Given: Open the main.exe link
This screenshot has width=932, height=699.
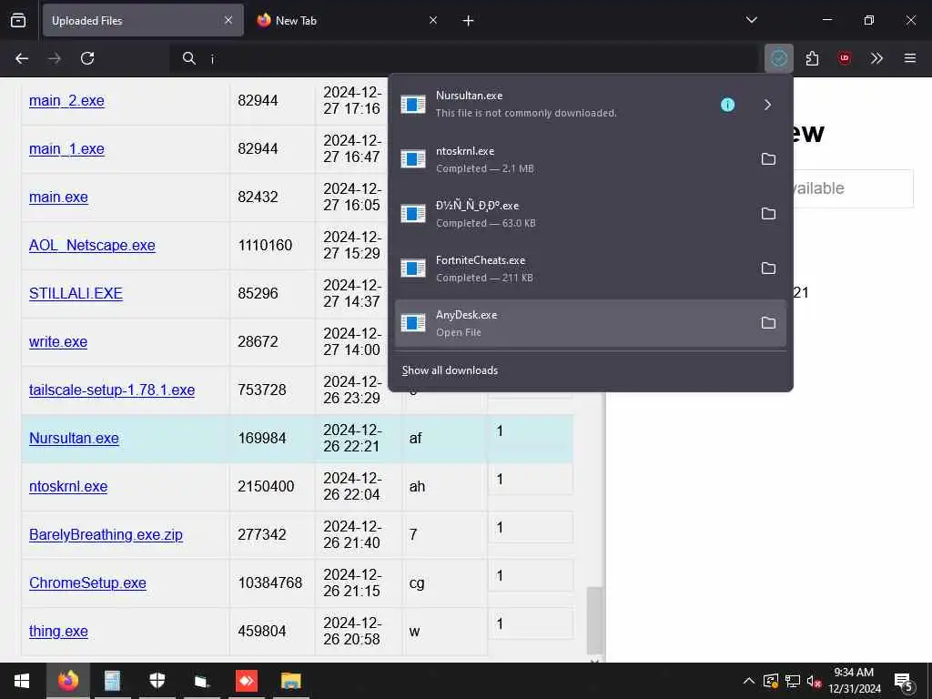Looking at the screenshot, I should (x=58, y=197).
